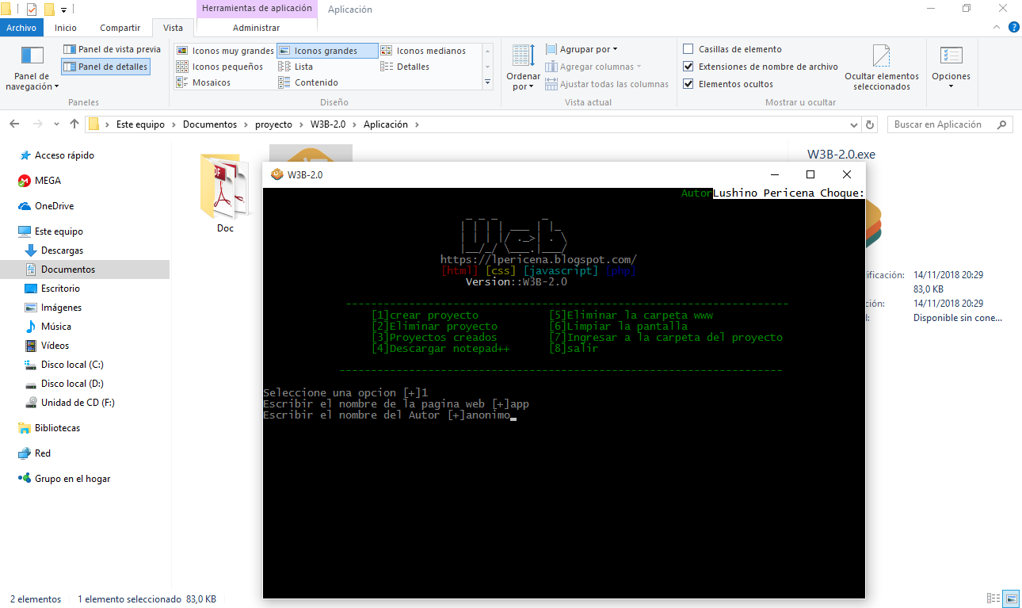
Task: Apply the Contenido layout
Action: click(309, 82)
